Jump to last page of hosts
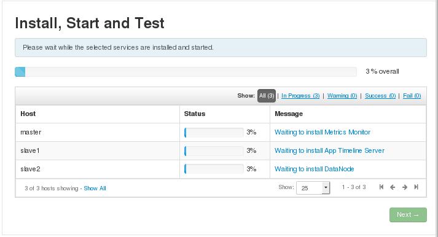The width and height of the screenshot is (438, 237). [x=416, y=187]
